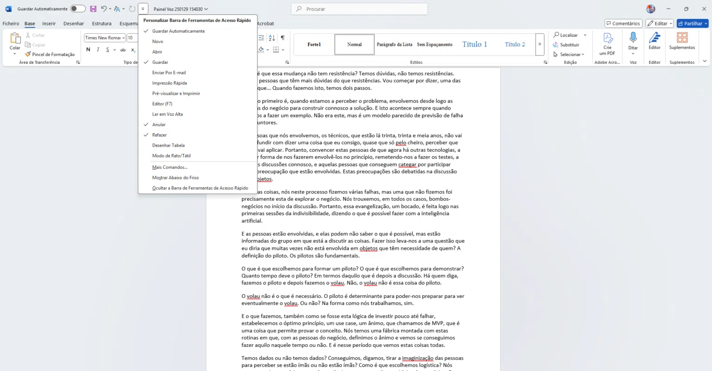712x371 pixels.
Task: Click the Procurar search field
Action: (359, 9)
